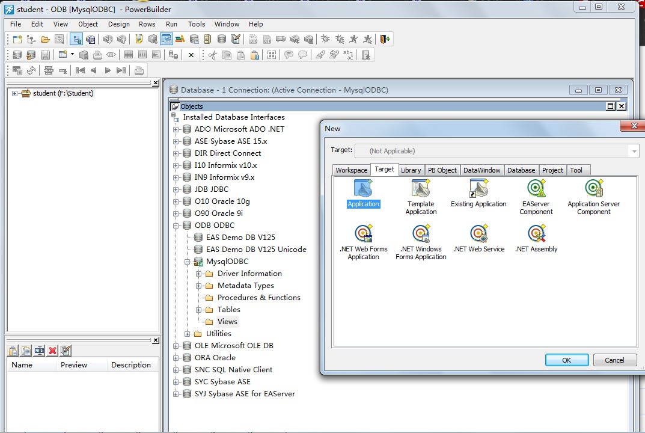Click the New icon in the PowerBar

point(17,39)
